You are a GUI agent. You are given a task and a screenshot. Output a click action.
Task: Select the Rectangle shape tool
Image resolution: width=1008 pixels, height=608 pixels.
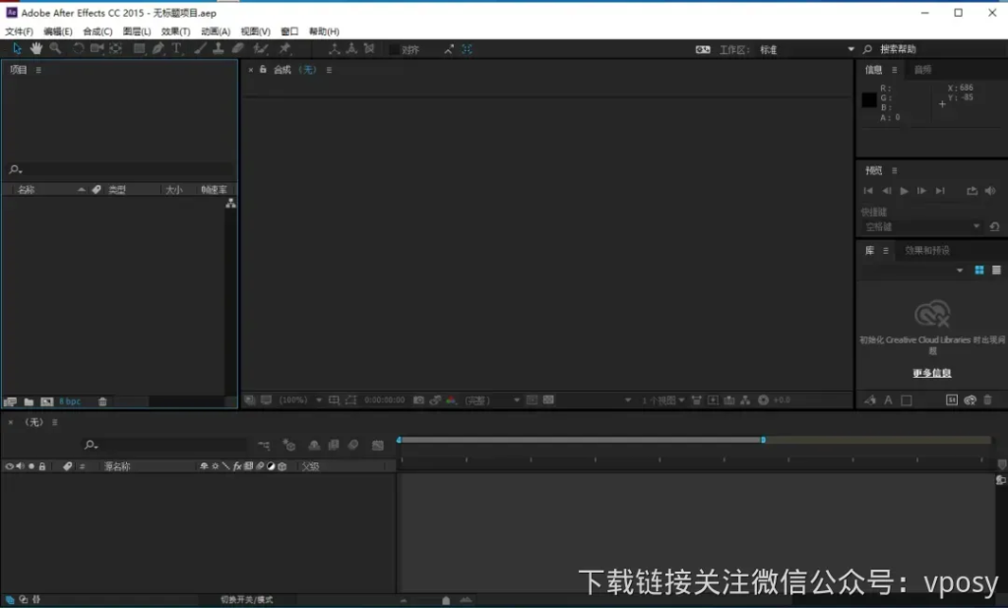[x=139, y=49]
